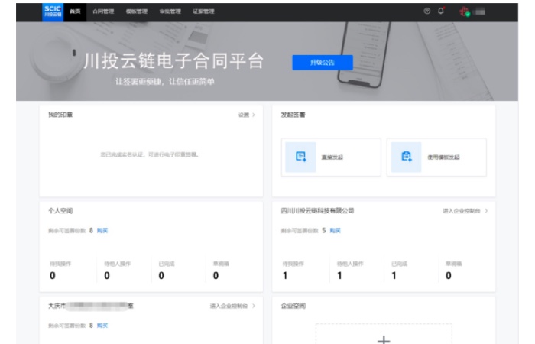Image resolution: width=535 pixels, height=344 pixels.
Task: Open the 审批管理 menu
Action: (170, 11)
